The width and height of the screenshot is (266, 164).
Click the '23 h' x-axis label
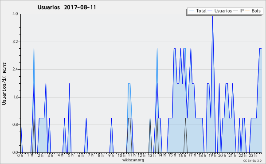pos(253,155)
